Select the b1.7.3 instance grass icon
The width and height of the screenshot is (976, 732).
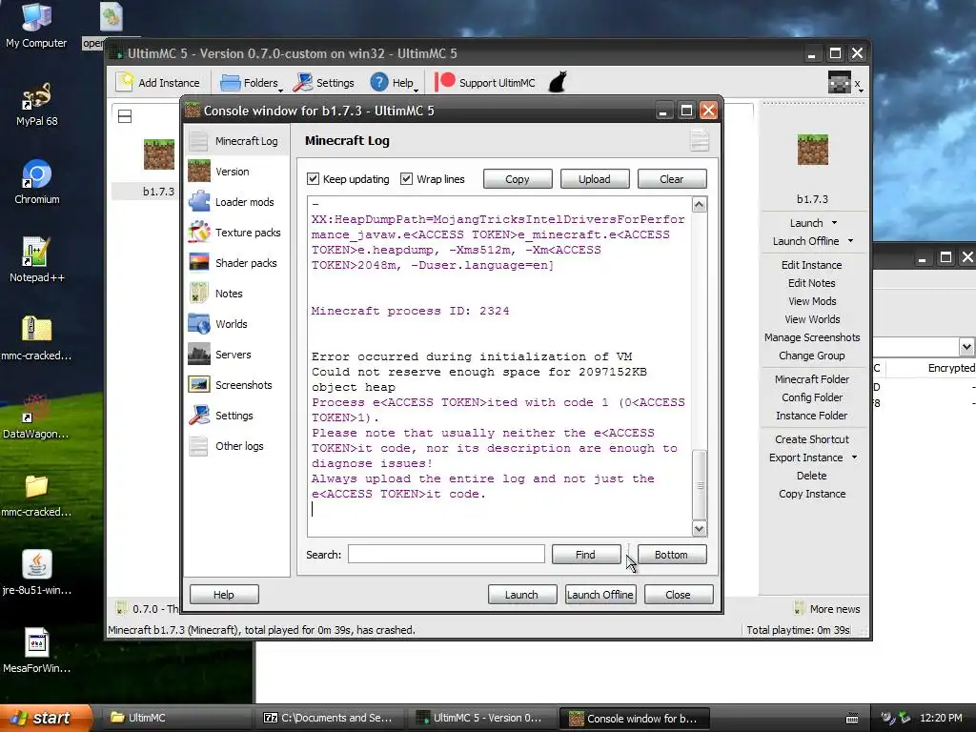(x=159, y=154)
